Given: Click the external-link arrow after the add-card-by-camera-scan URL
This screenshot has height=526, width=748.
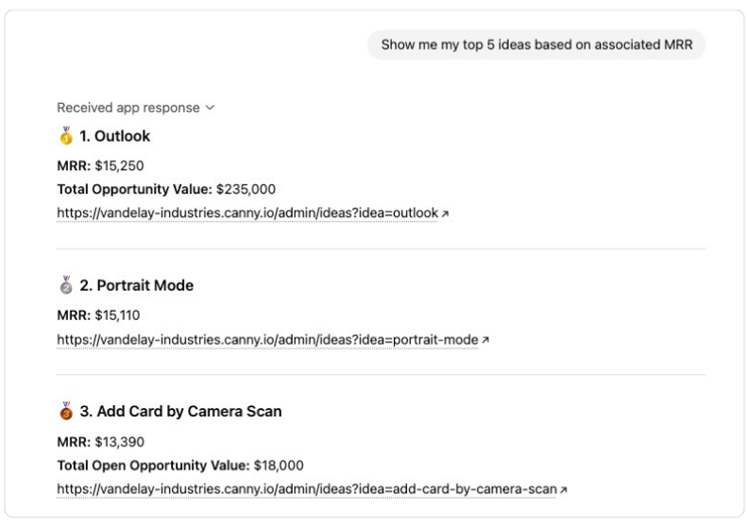Looking at the screenshot, I should (x=564, y=490).
